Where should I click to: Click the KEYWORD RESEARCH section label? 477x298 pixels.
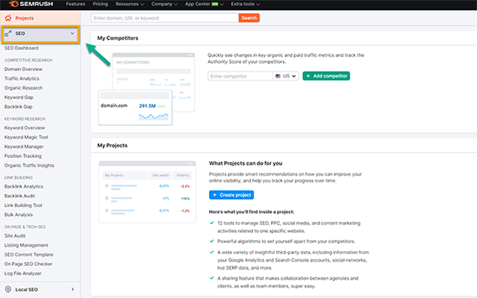[x=25, y=118]
